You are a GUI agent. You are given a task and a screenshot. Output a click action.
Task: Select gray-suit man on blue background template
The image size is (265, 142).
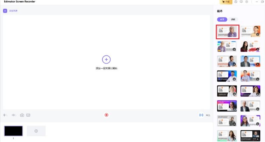coord(250,61)
